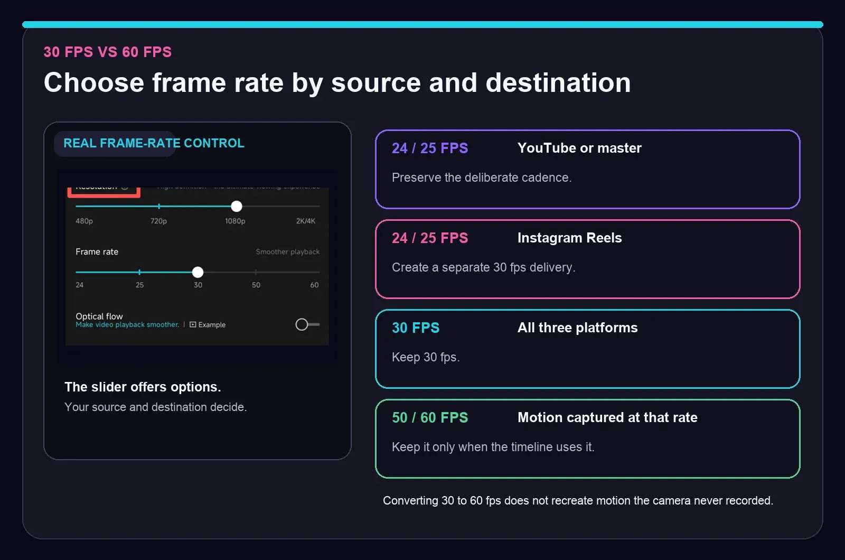Click 'Make video playback smoother.' text
845x560 pixels.
[127, 324]
